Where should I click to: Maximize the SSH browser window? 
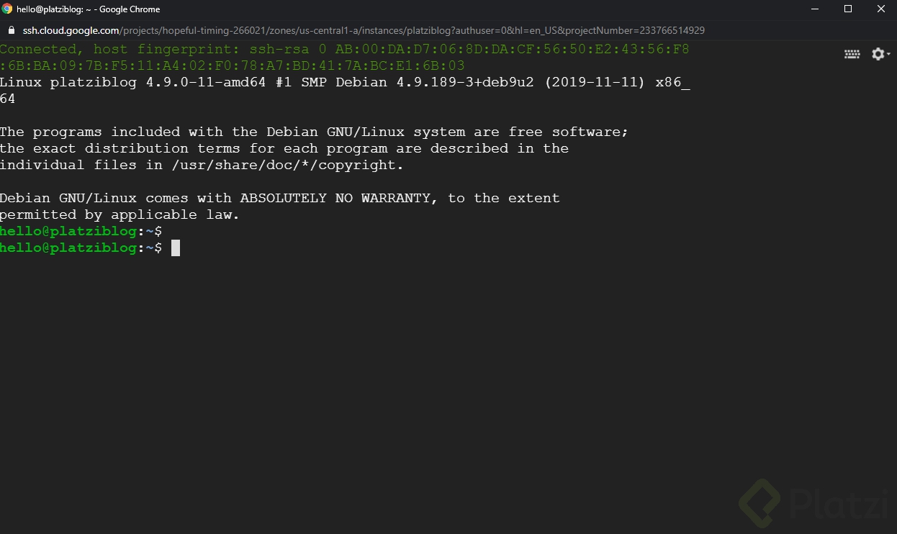847,9
